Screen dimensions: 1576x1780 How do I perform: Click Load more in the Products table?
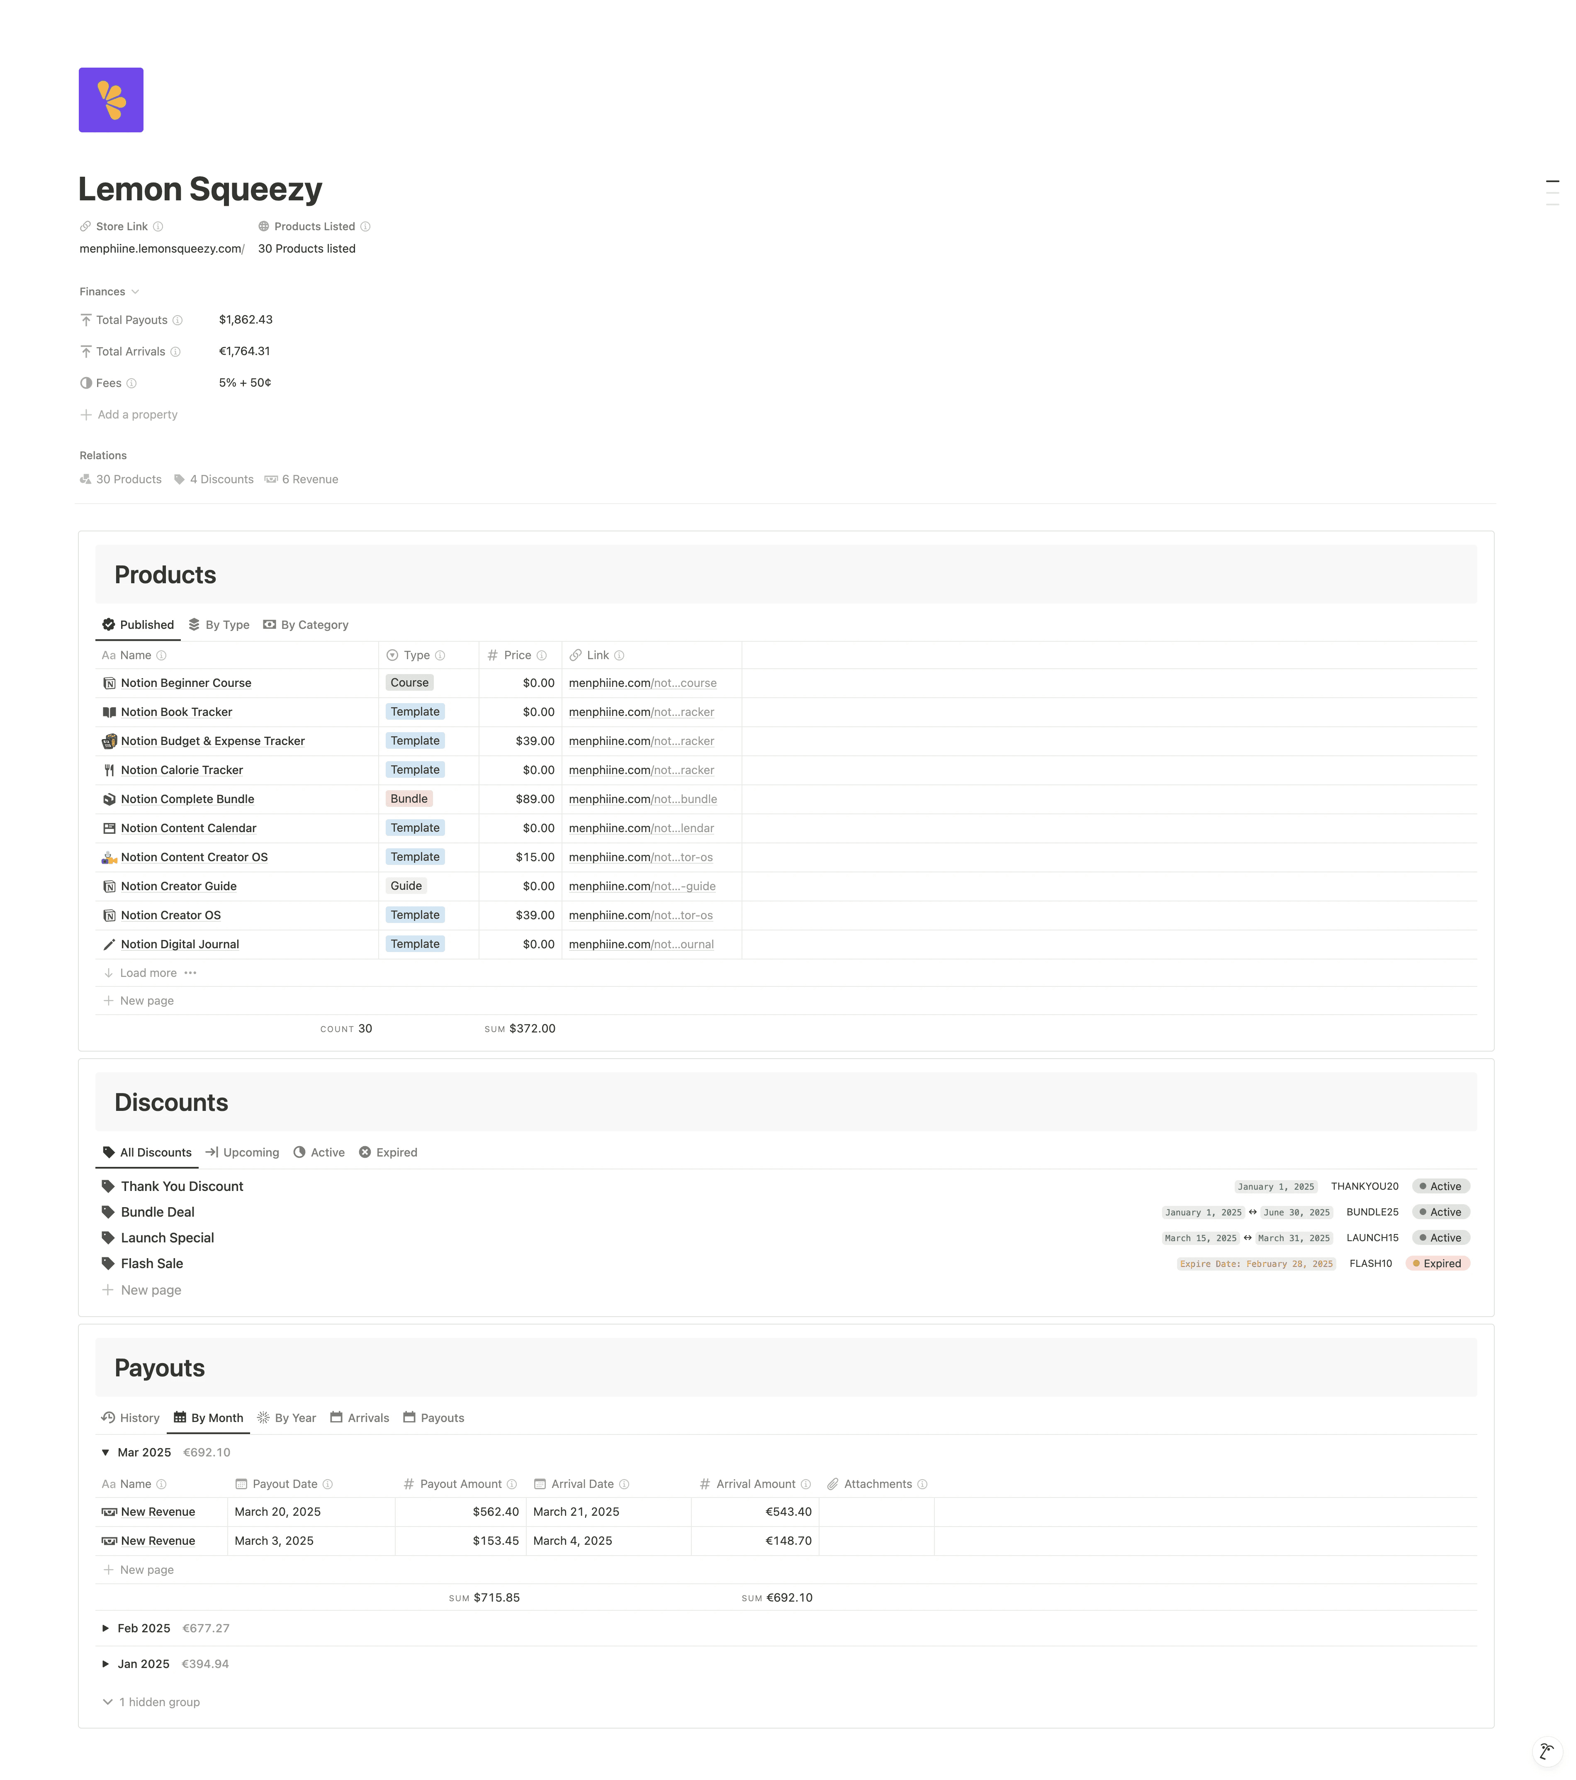(147, 973)
